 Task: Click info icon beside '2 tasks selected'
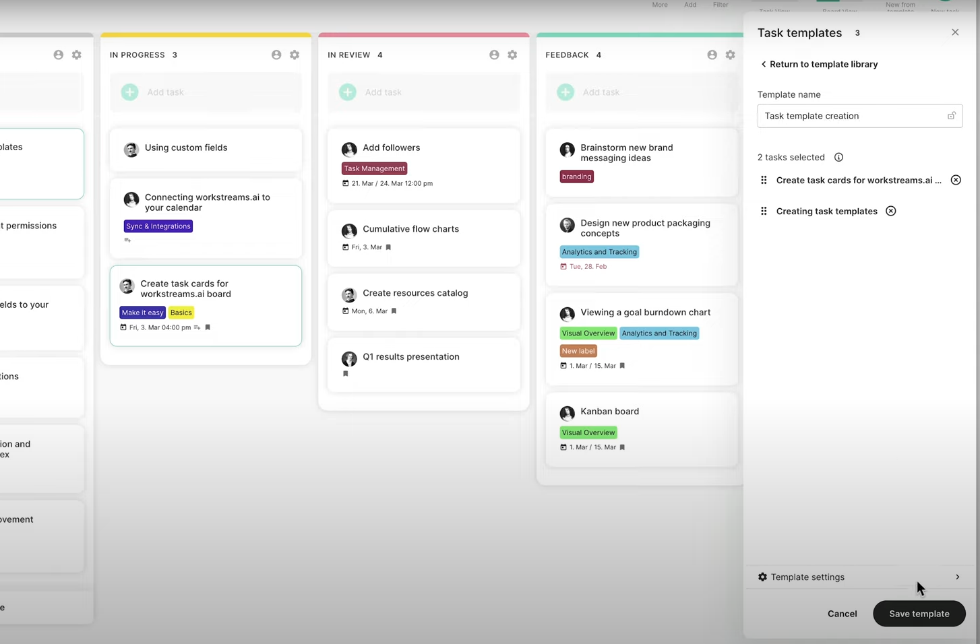click(x=838, y=158)
